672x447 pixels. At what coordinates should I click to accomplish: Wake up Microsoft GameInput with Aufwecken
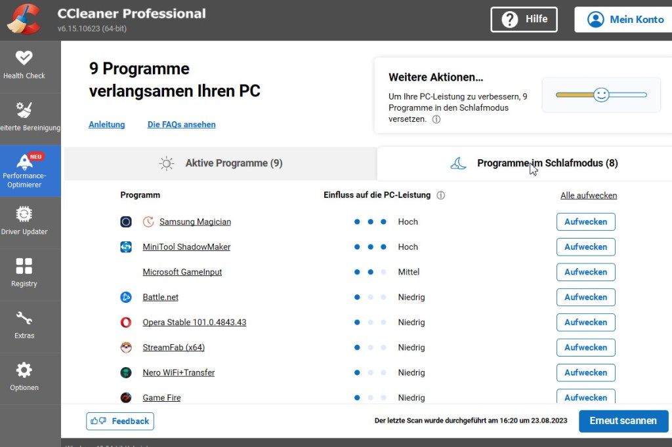(586, 272)
